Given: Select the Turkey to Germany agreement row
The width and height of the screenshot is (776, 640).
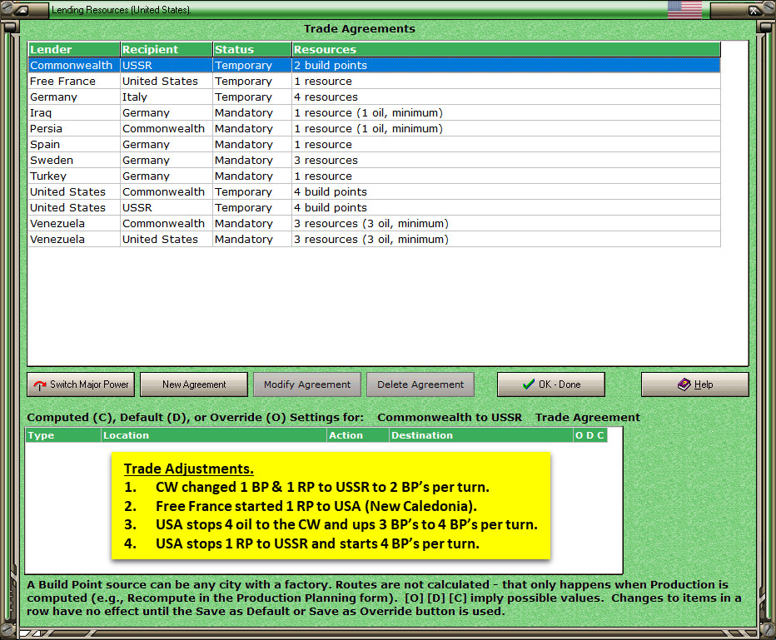Looking at the screenshot, I should coord(374,176).
